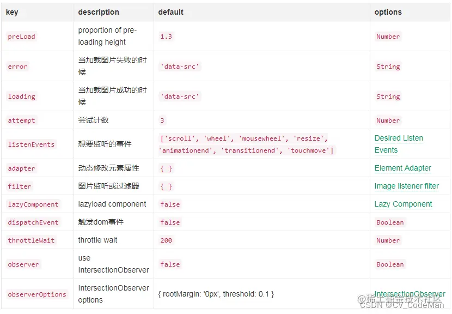
Task: Click the 'description' column header
Action: 99,12
